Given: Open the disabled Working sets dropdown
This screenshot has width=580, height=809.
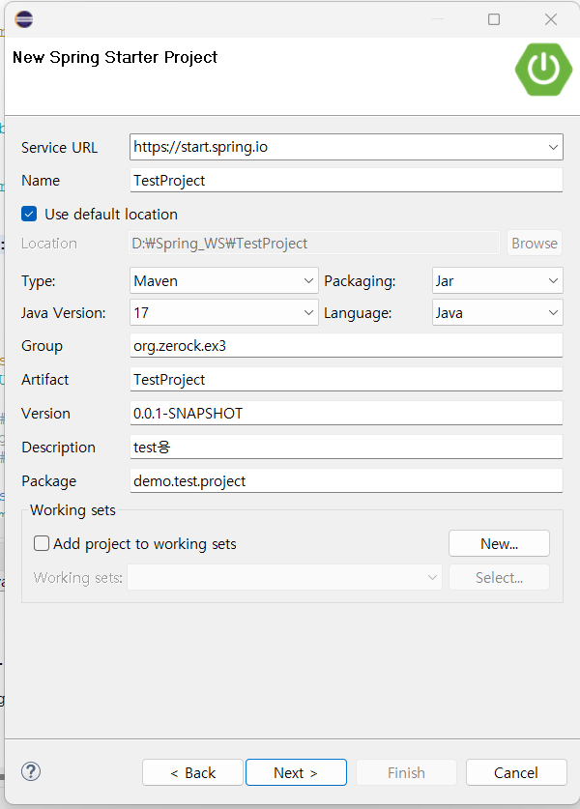Looking at the screenshot, I should pyautogui.click(x=285, y=577).
